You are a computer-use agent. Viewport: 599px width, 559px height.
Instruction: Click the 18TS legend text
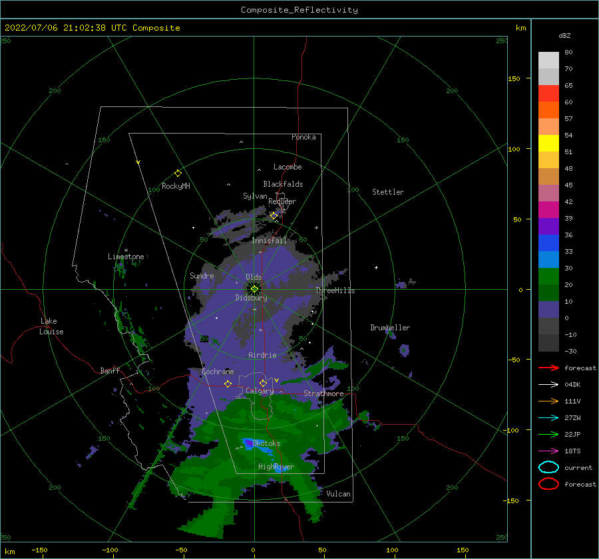click(572, 451)
